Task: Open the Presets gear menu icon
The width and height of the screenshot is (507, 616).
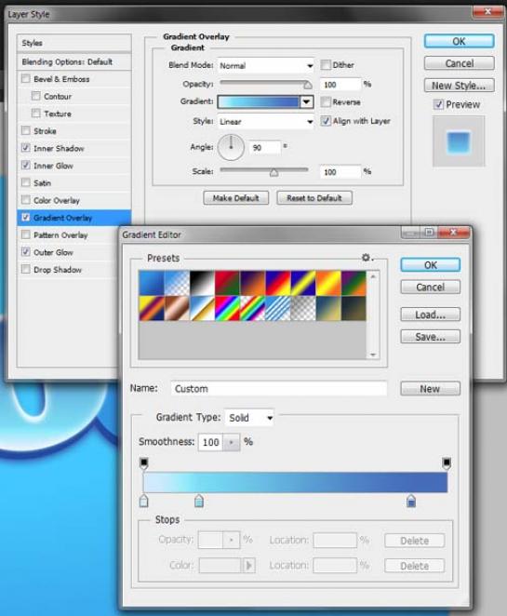Action: (x=367, y=258)
